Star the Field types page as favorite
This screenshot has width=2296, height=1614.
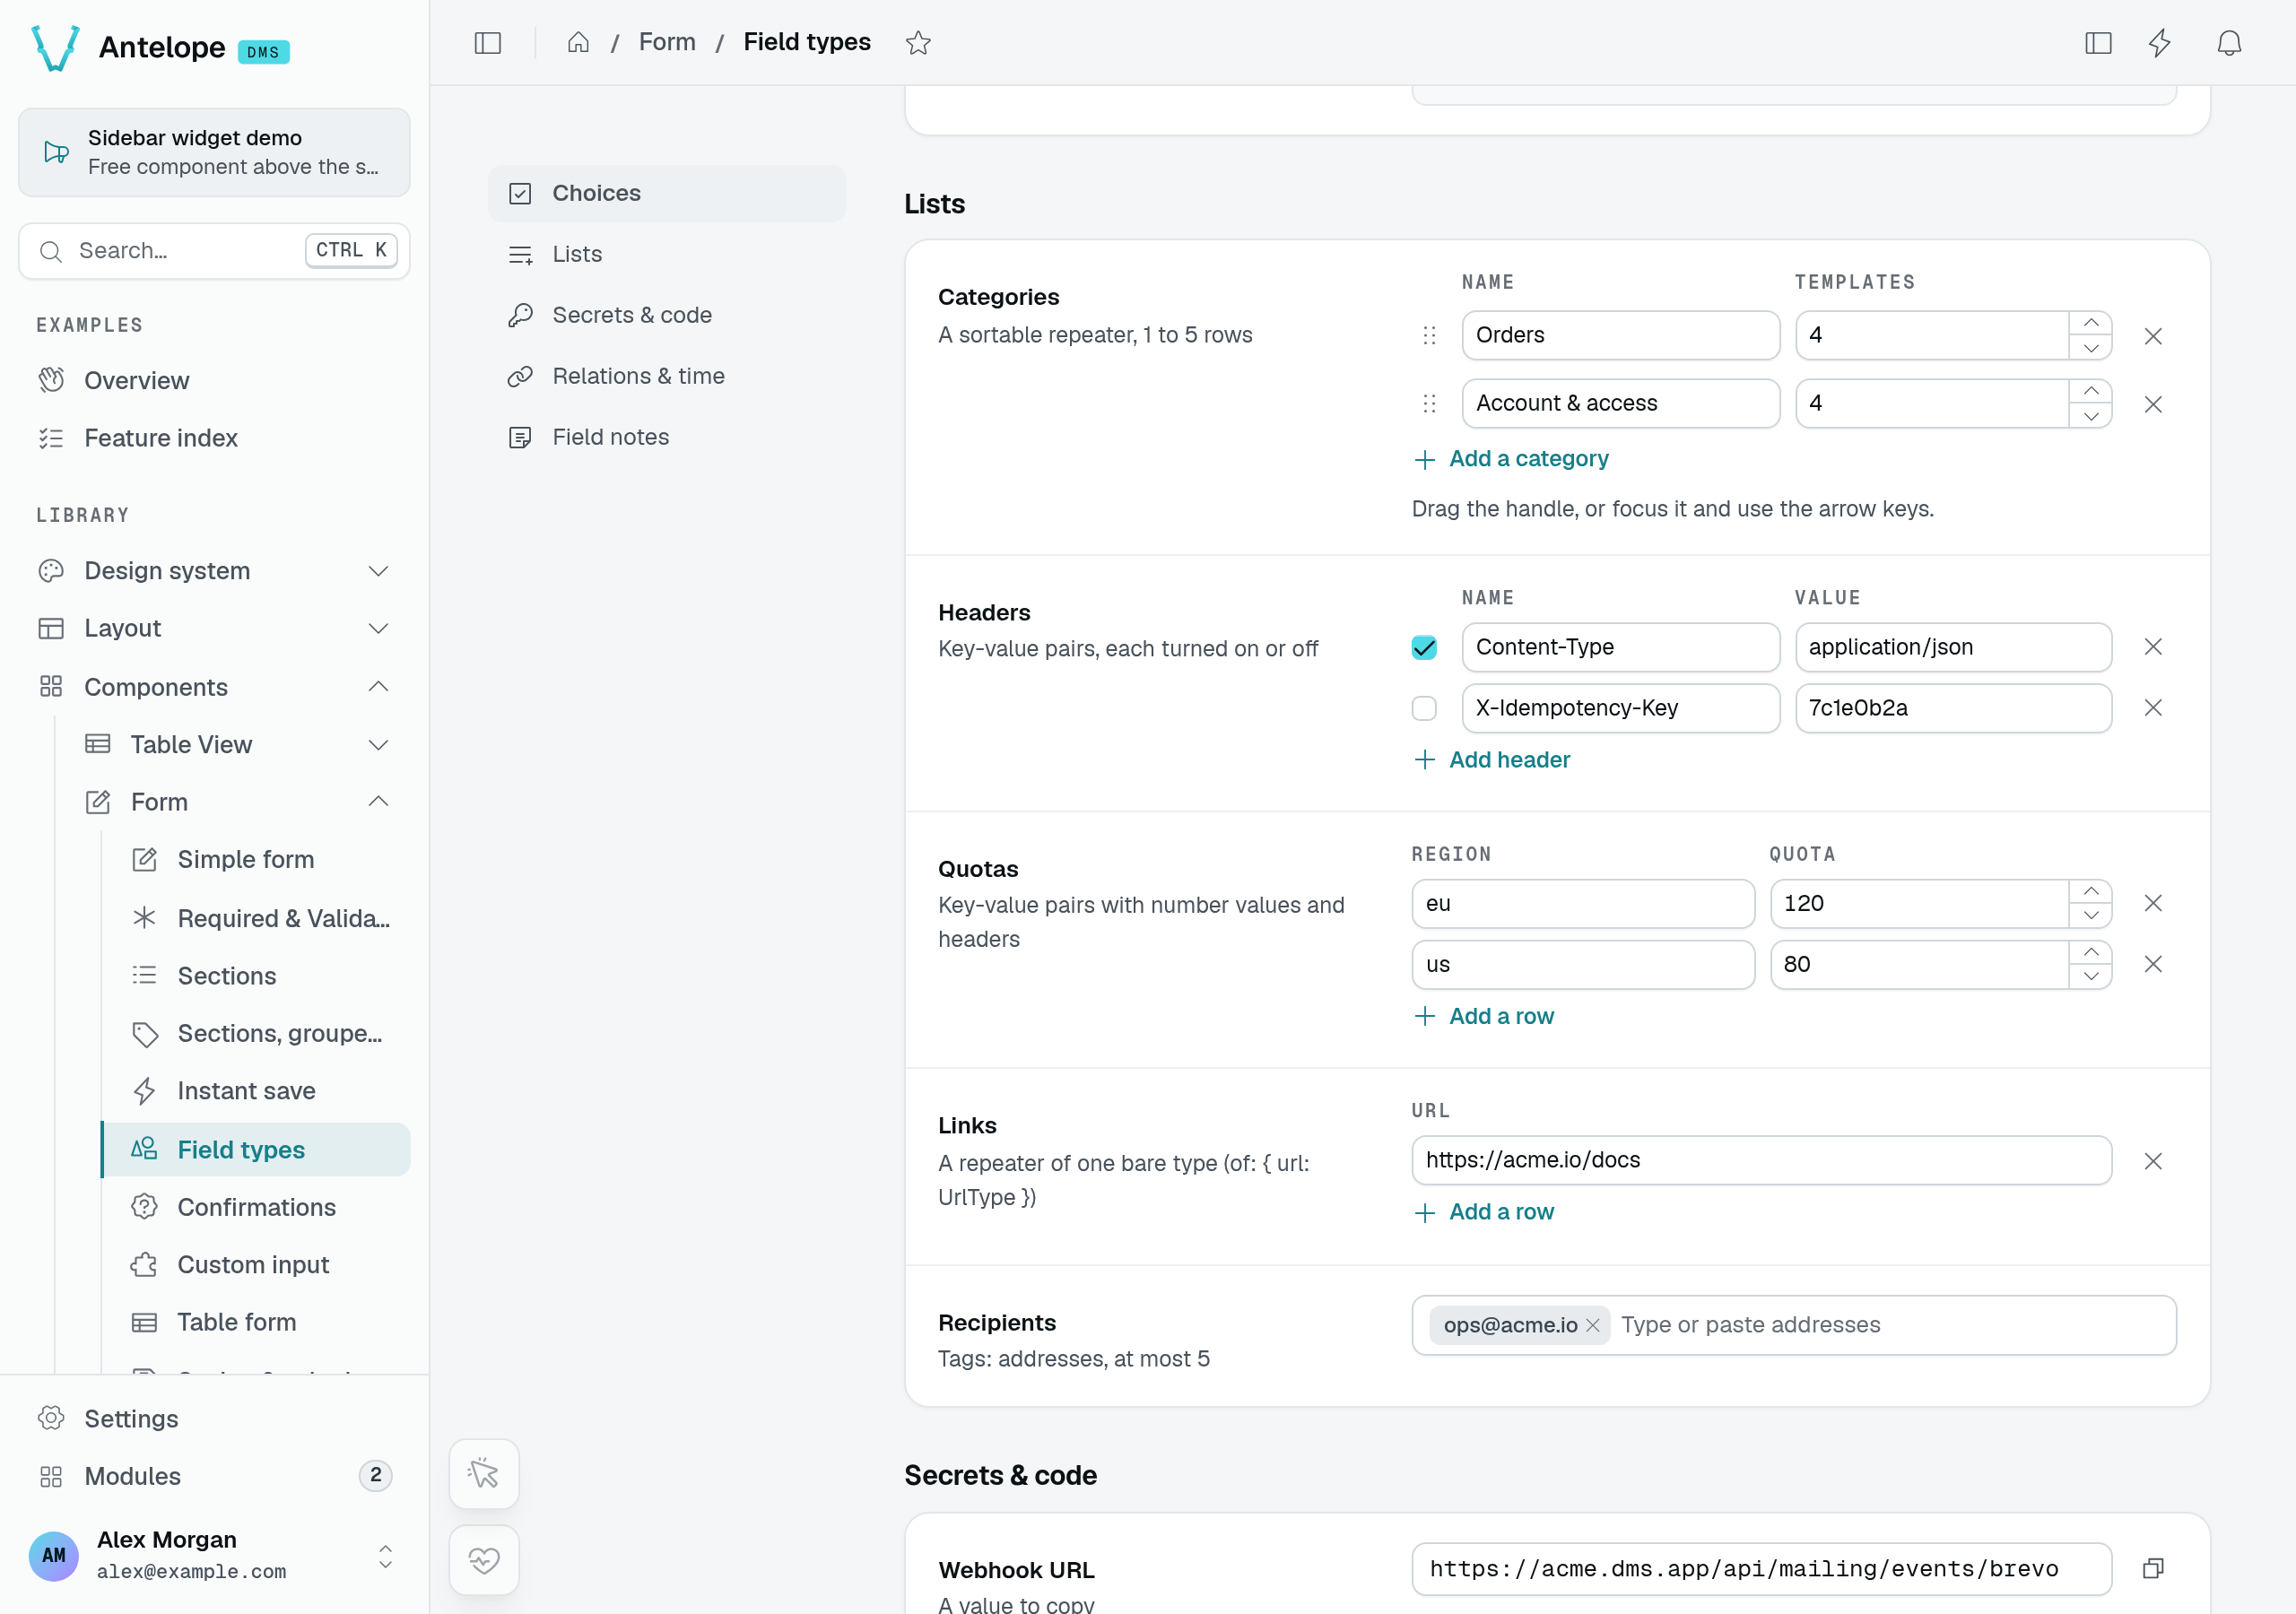918,43
